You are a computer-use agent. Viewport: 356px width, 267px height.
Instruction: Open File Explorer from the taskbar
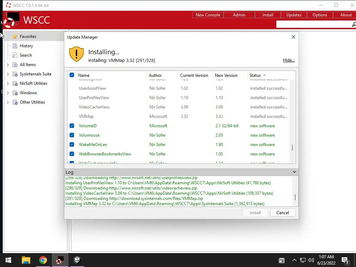click(26, 260)
